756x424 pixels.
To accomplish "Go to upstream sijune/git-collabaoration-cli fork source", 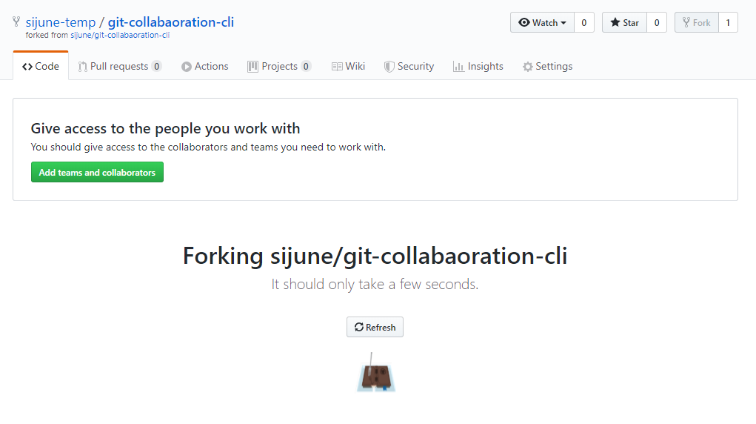I will pyautogui.click(x=120, y=36).
